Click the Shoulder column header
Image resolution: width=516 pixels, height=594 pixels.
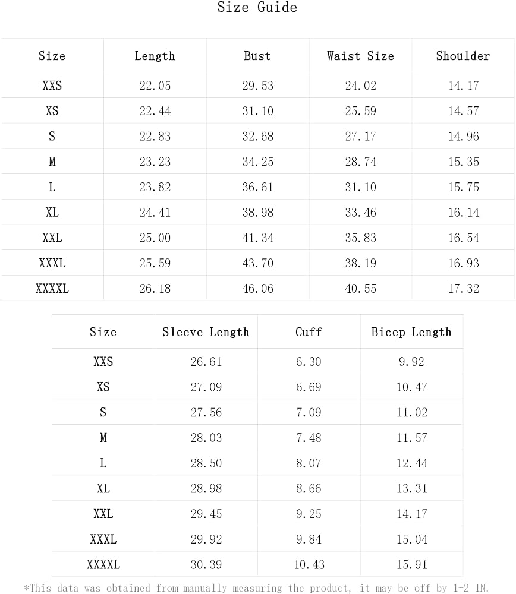pyautogui.click(x=463, y=56)
